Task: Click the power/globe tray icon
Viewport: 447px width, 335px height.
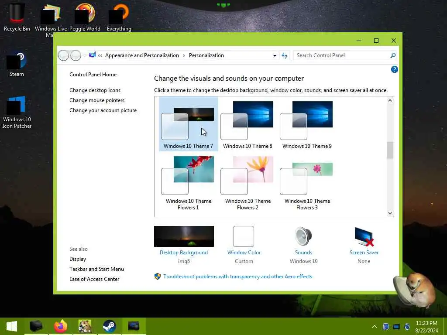Action: 407,327
